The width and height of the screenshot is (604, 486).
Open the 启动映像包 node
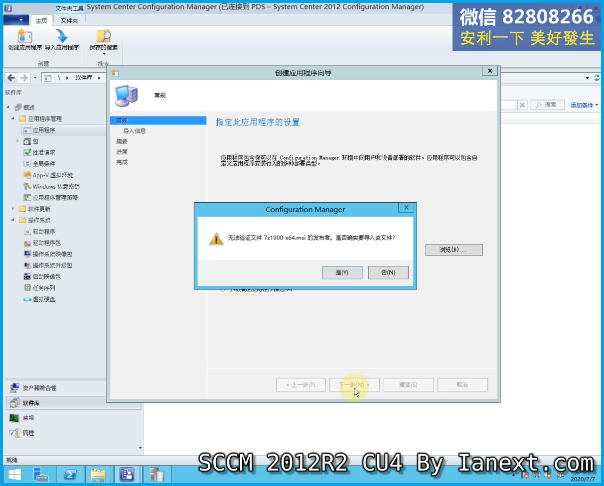click(x=46, y=276)
